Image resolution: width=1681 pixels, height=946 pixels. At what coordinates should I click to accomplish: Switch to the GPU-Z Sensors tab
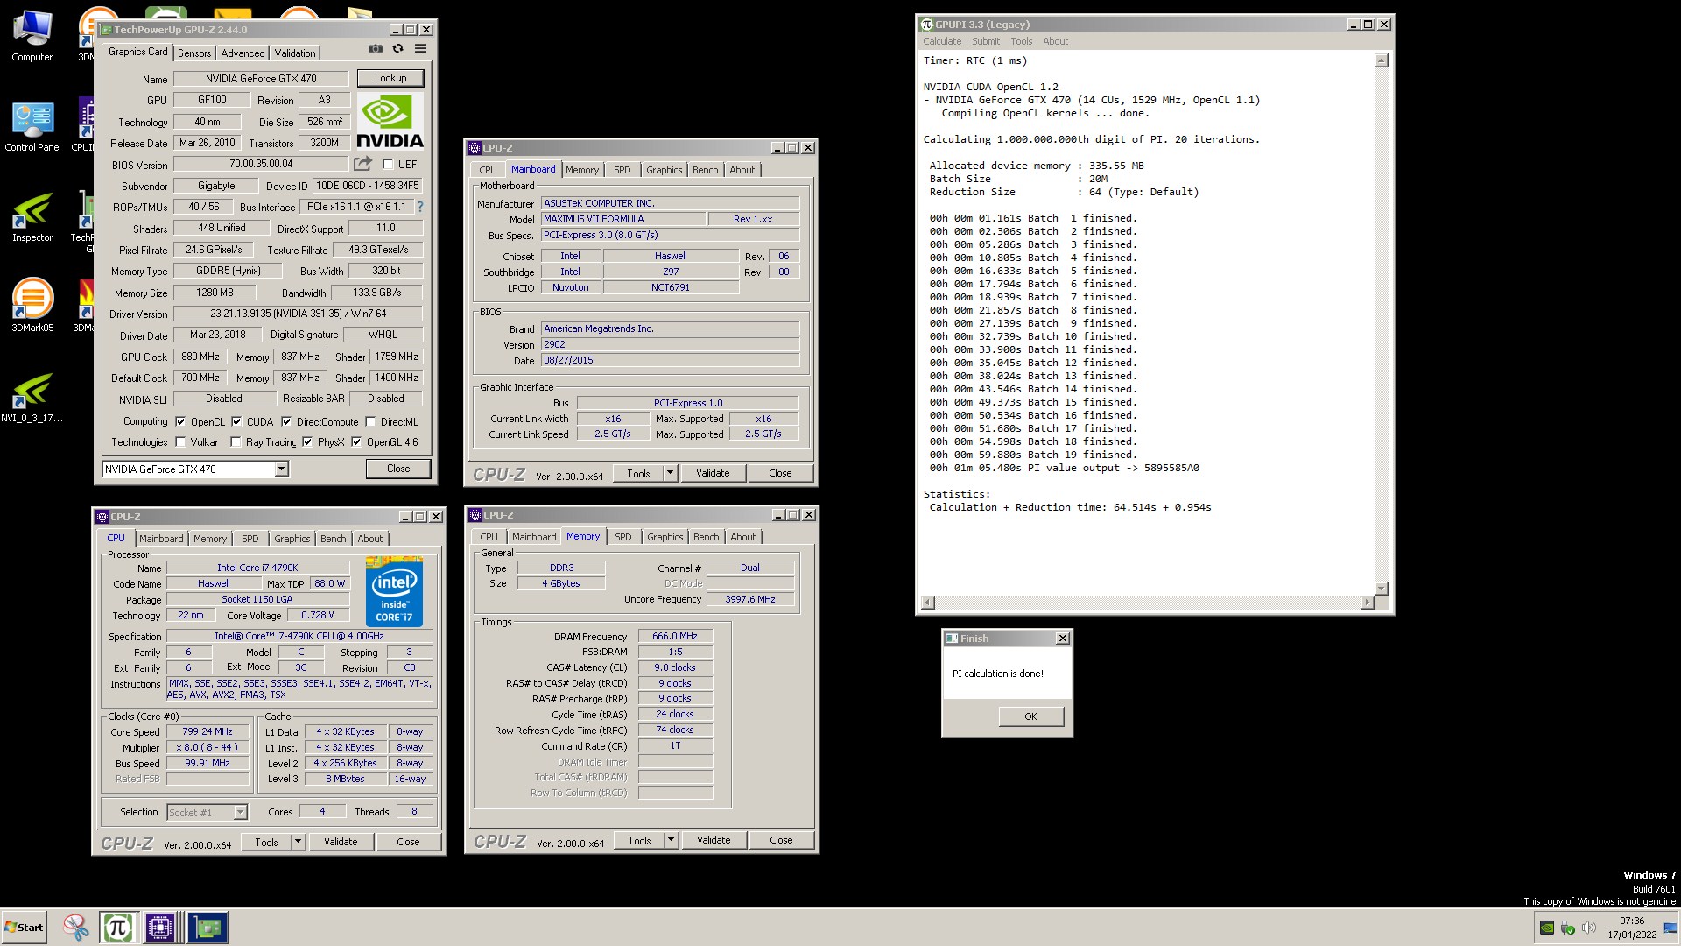194,53
